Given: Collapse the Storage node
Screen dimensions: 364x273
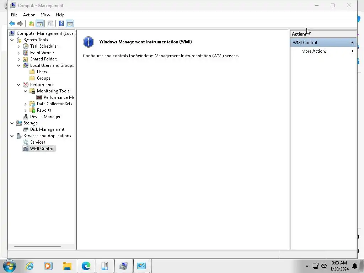Looking at the screenshot, I should [12, 123].
